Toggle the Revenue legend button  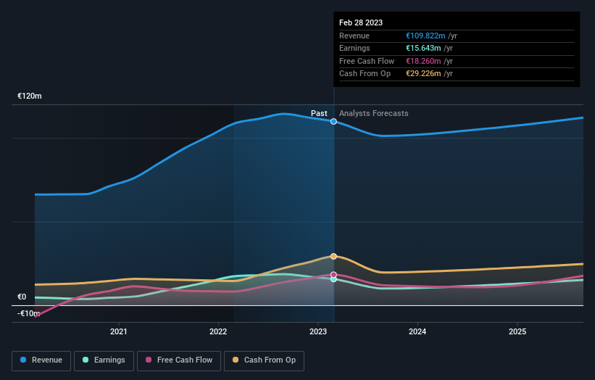pyautogui.click(x=41, y=360)
